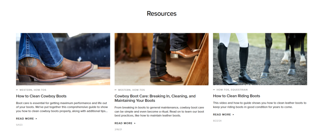Image resolution: width=323 pixels, height=134 pixels.
Task: Select How-Tos tag above How to Clean Riding Boots
Action: click(223, 90)
